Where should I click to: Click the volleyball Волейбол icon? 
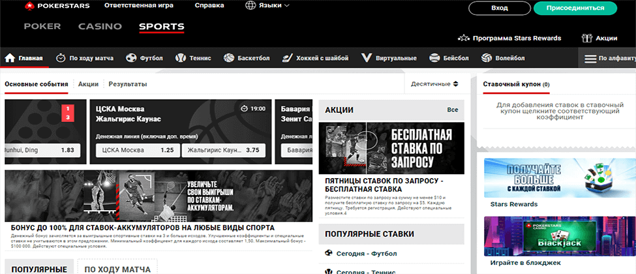click(x=487, y=58)
